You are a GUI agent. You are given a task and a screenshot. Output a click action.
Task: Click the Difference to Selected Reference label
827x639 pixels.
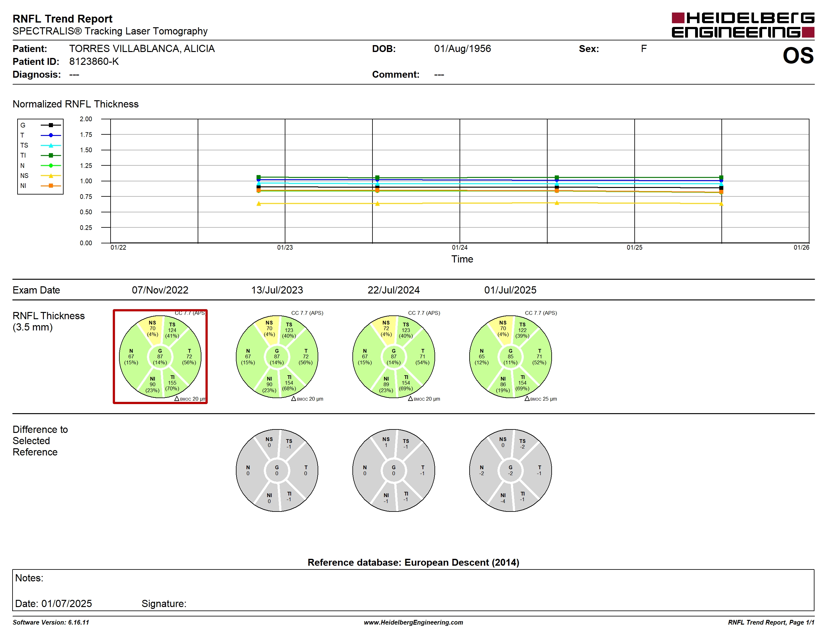pyautogui.click(x=40, y=441)
